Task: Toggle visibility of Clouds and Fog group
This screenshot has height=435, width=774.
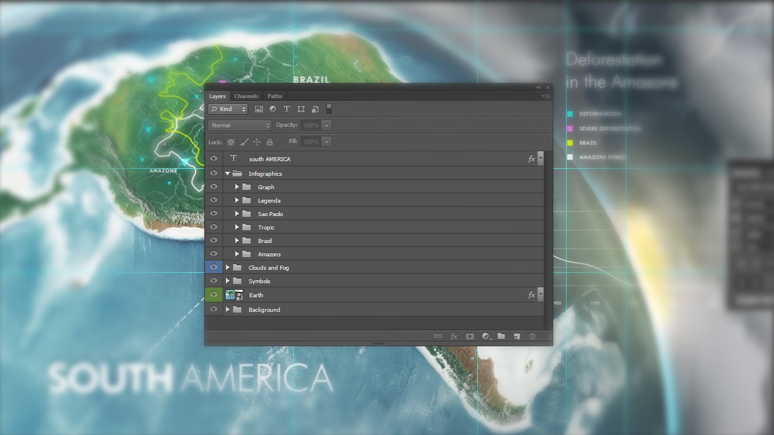Action: (214, 267)
